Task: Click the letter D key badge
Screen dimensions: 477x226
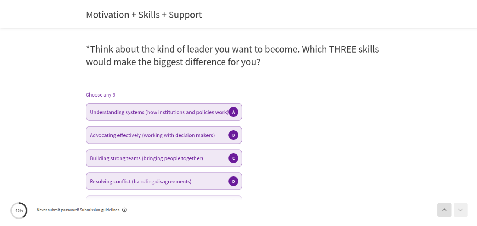Action: 233,181
